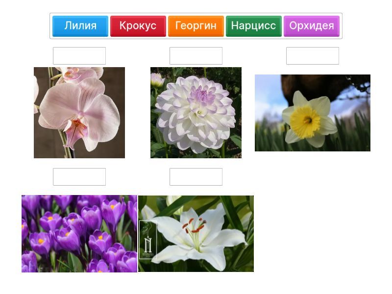Select the answer box above the dahlia photo
Image resolution: width=392 pixels, height=294 pixels.
[x=196, y=56]
